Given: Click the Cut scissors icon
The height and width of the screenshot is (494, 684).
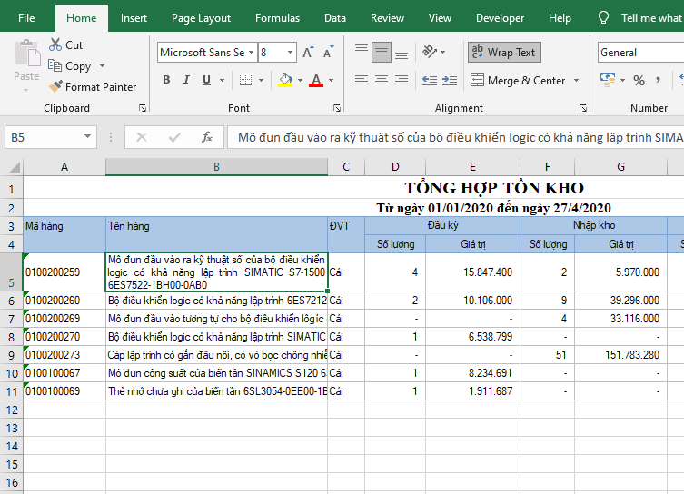Looking at the screenshot, I should 55,44.
